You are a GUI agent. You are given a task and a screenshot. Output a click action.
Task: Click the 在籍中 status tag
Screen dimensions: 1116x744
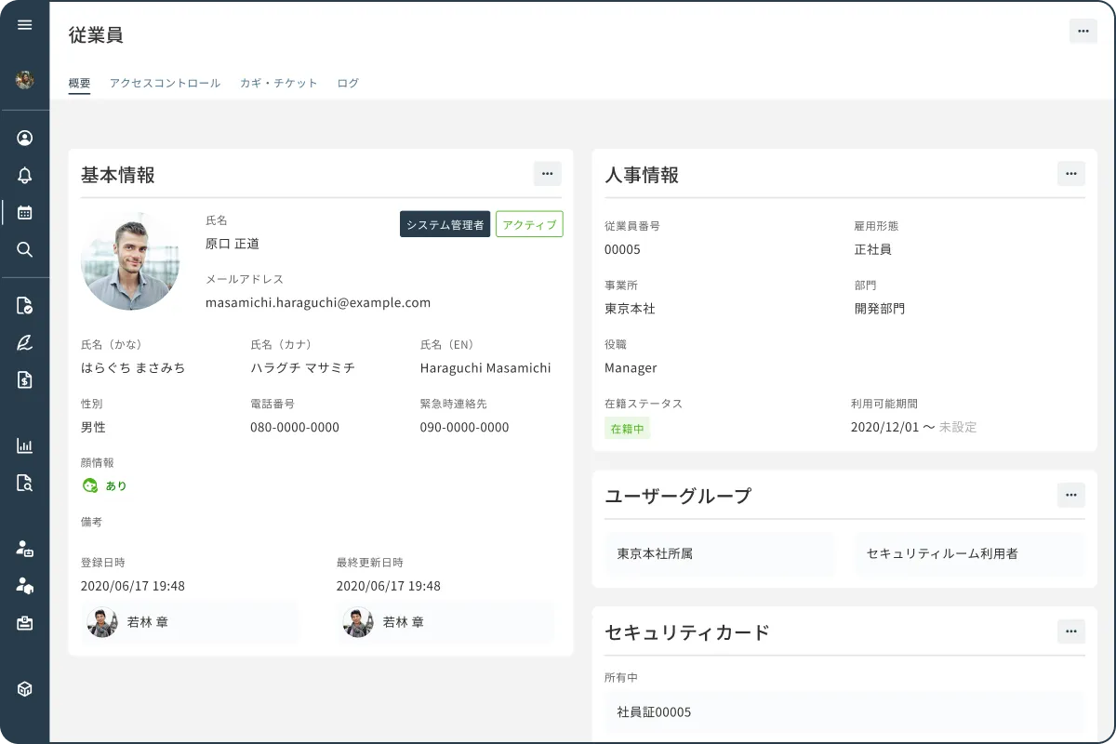627,429
